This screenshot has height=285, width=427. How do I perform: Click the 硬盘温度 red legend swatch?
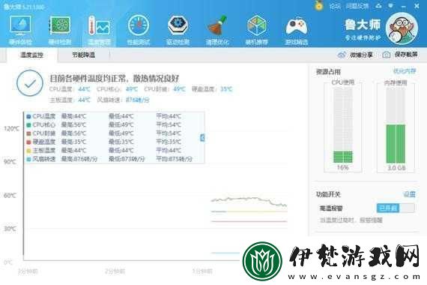coord(28,142)
